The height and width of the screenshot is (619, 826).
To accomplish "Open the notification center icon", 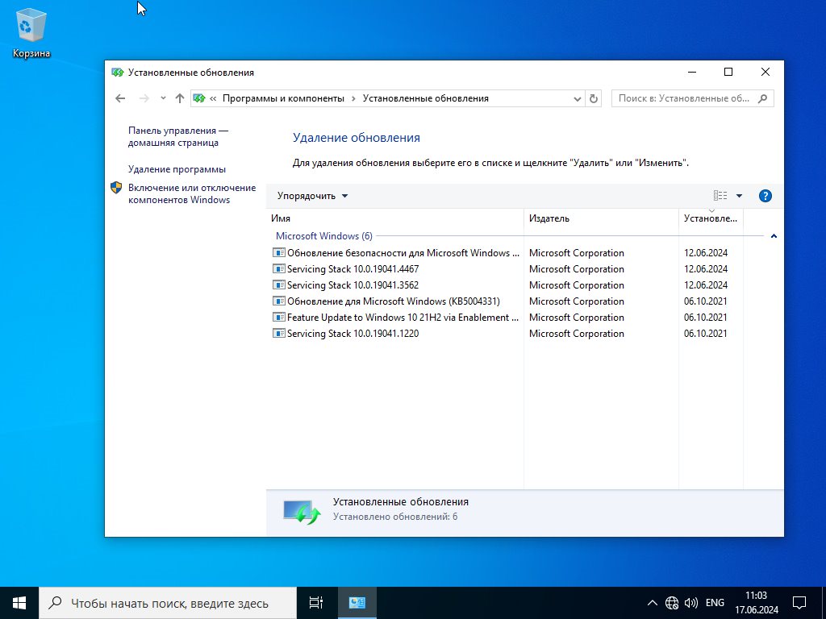I will 799,603.
